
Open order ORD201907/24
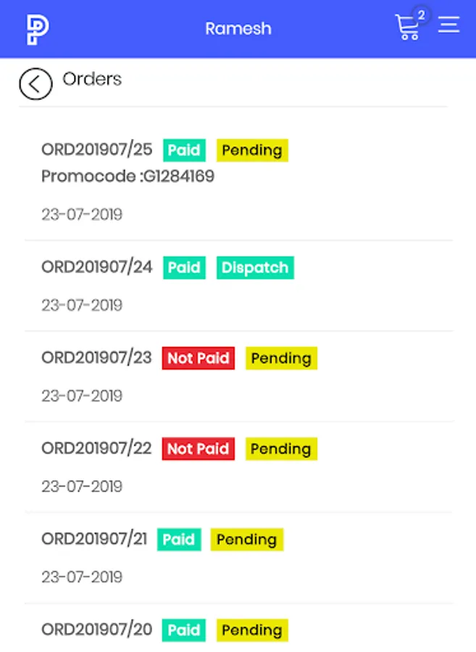[238, 285]
